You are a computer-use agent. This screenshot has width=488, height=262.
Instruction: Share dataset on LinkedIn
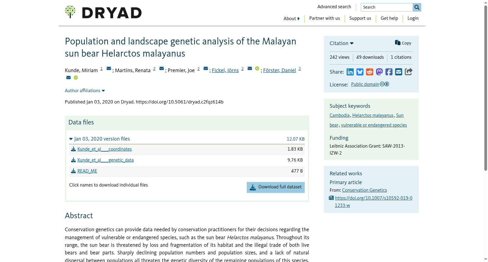click(x=350, y=72)
